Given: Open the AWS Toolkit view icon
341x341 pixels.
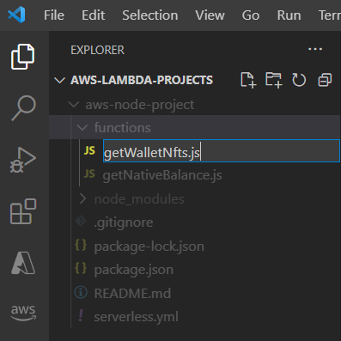Looking at the screenshot, I should click(x=23, y=313).
